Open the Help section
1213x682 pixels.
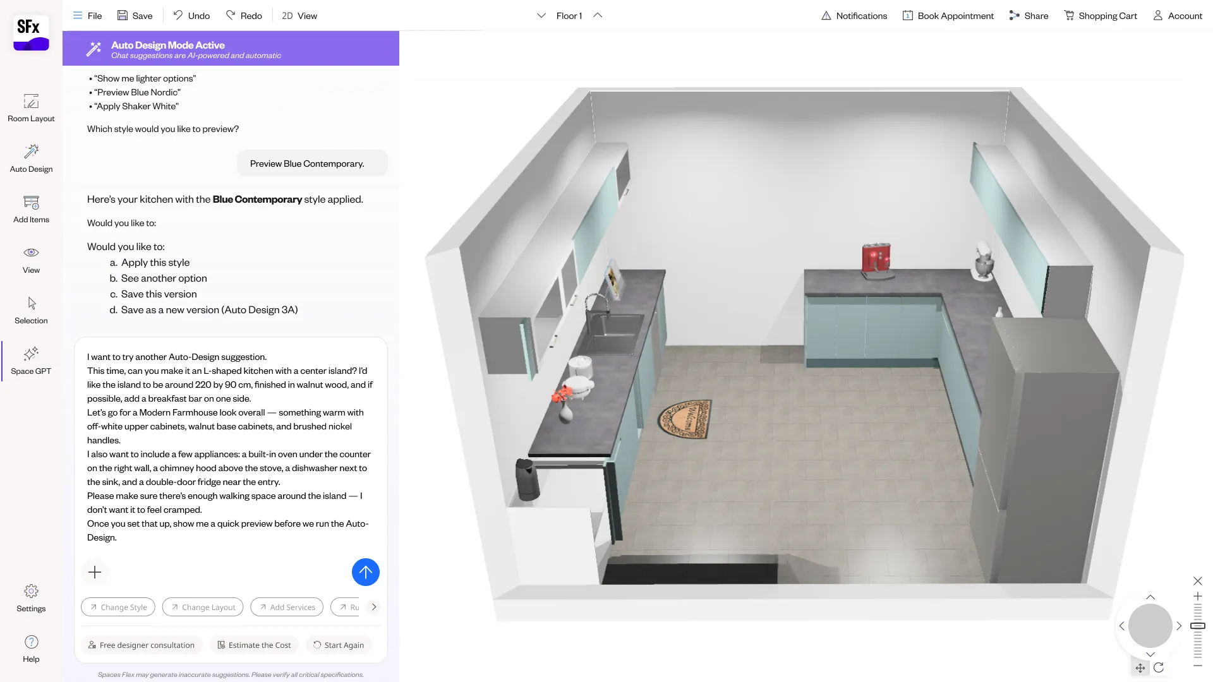click(31, 649)
